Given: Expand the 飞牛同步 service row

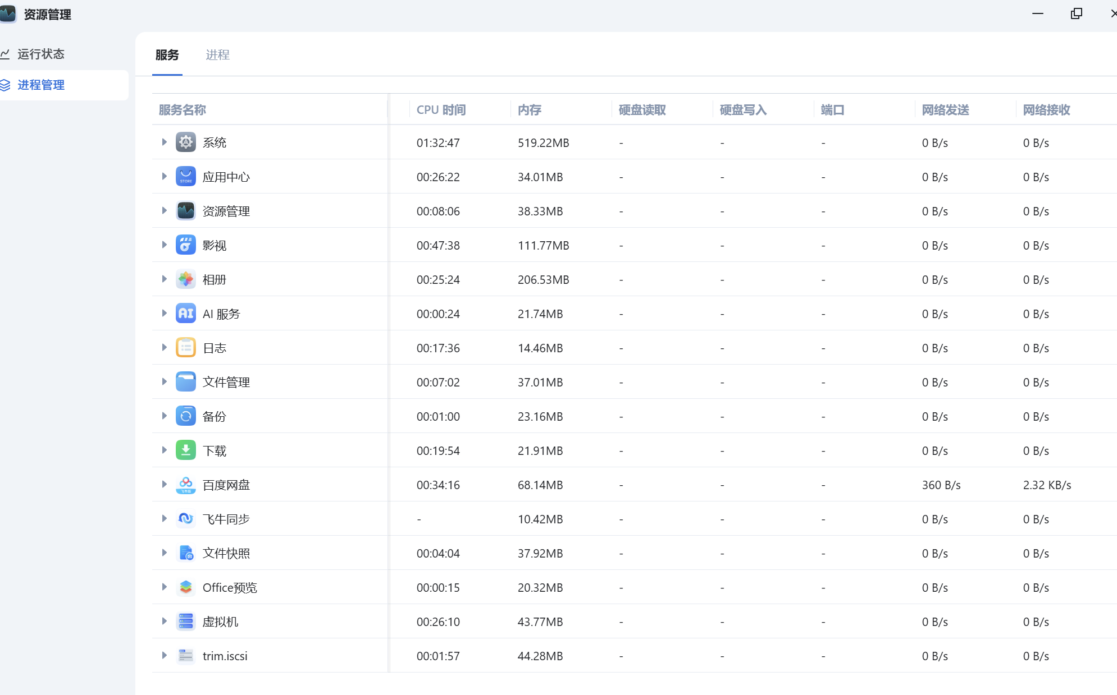Looking at the screenshot, I should tap(164, 519).
